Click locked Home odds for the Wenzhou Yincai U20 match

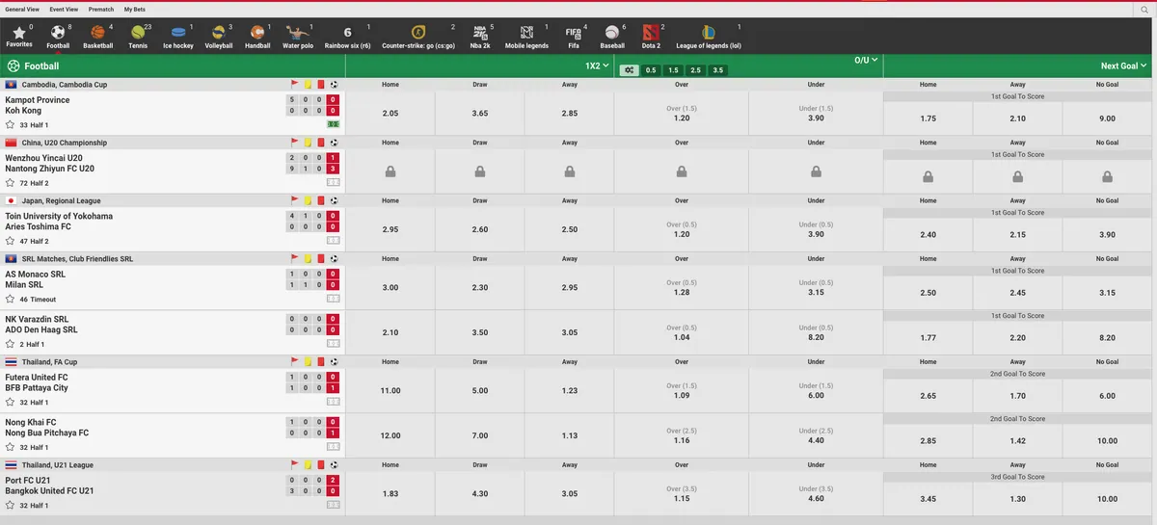[x=390, y=171]
